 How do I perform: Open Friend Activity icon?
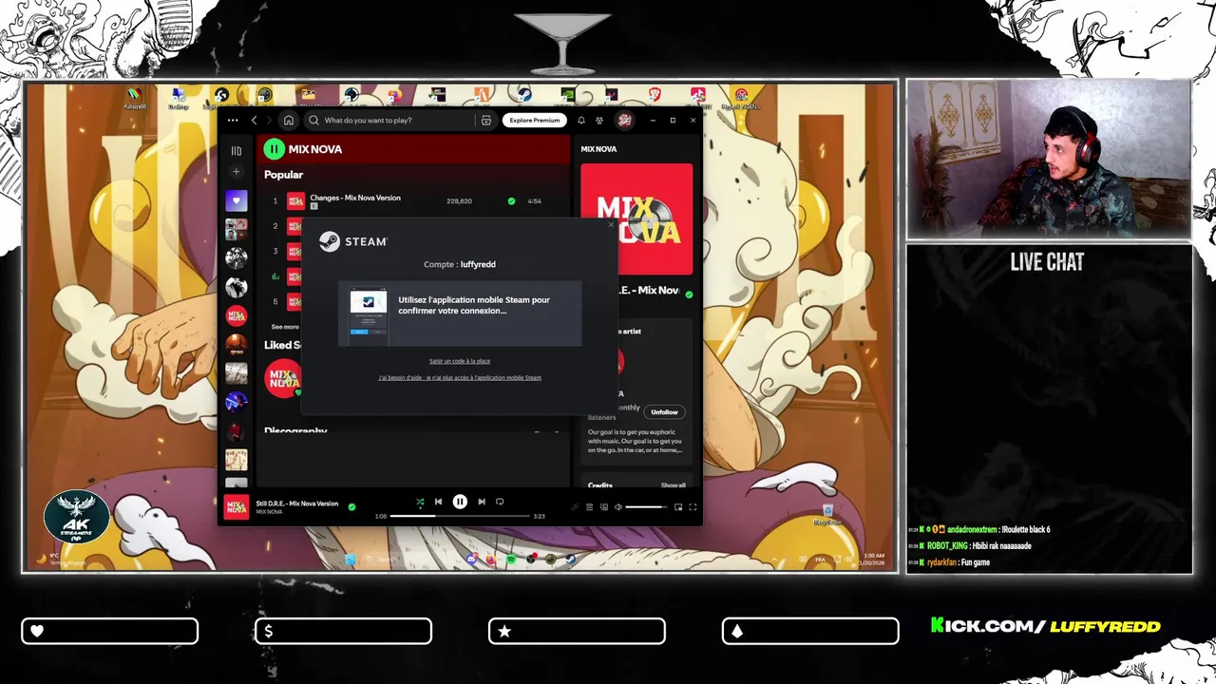pyautogui.click(x=599, y=121)
